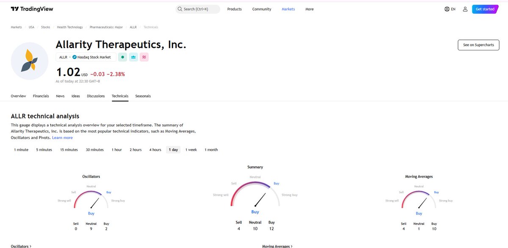Switch to the Seasonals tab

point(143,96)
